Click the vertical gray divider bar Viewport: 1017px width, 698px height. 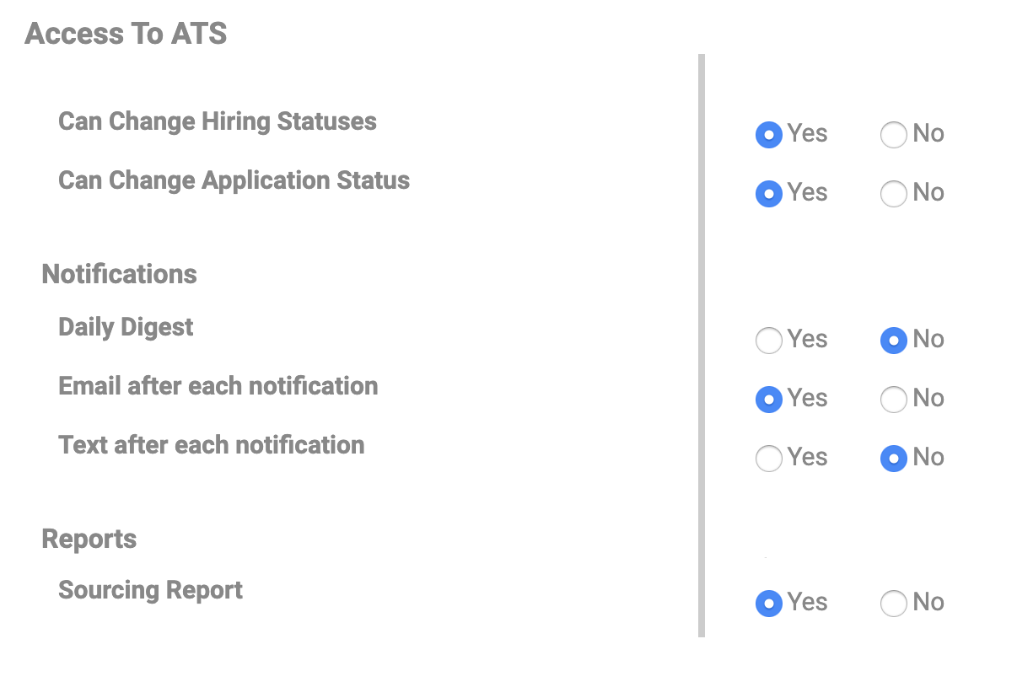point(701,337)
